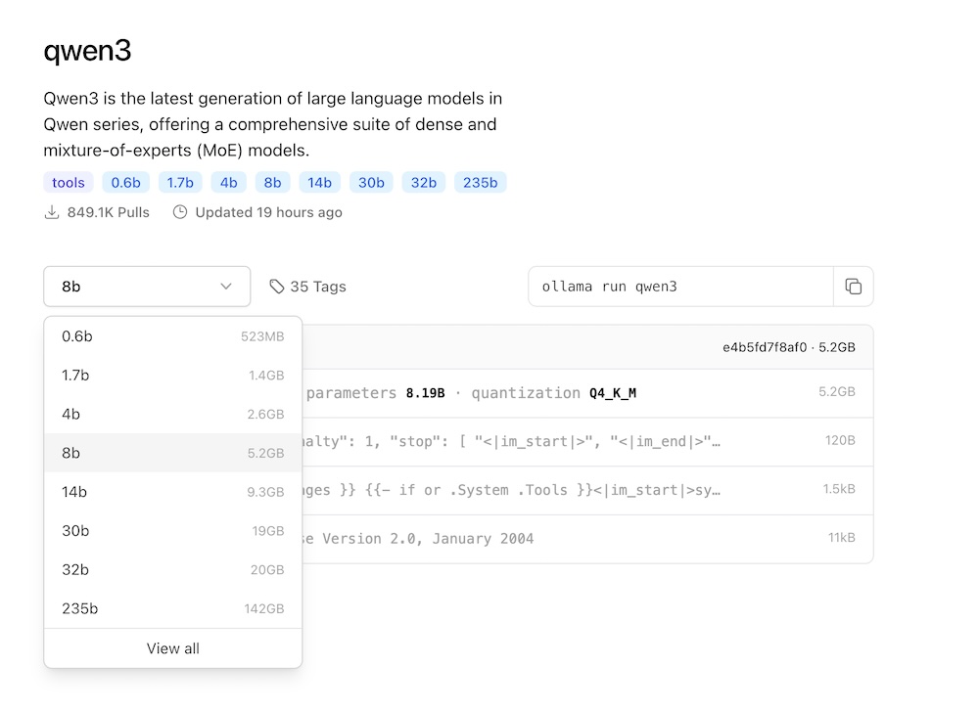979x711 pixels.
Task: Click the 1.7b tag pill
Action: pyautogui.click(x=180, y=182)
